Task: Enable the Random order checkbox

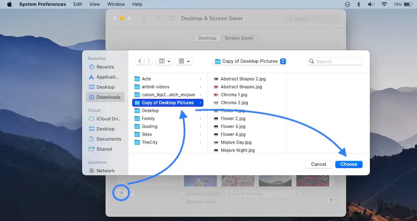Action: coord(182,202)
